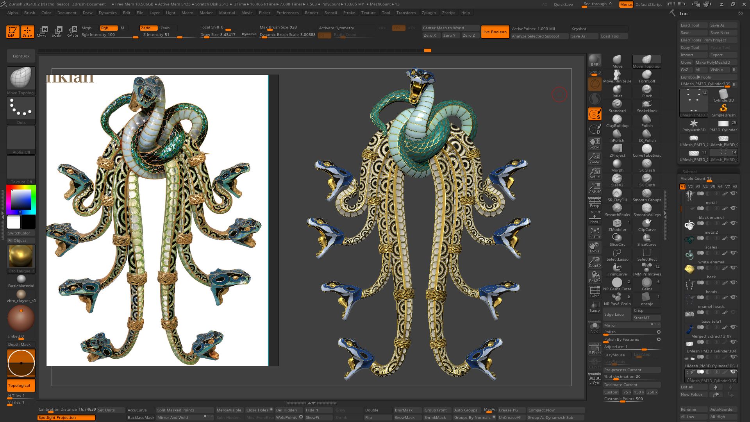Pick the ZModeler brush icon
The height and width of the screenshot is (422, 750).
tap(617, 225)
